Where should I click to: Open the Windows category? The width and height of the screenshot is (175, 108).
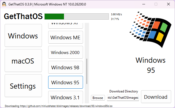pyautogui.click(x=23, y=35)
